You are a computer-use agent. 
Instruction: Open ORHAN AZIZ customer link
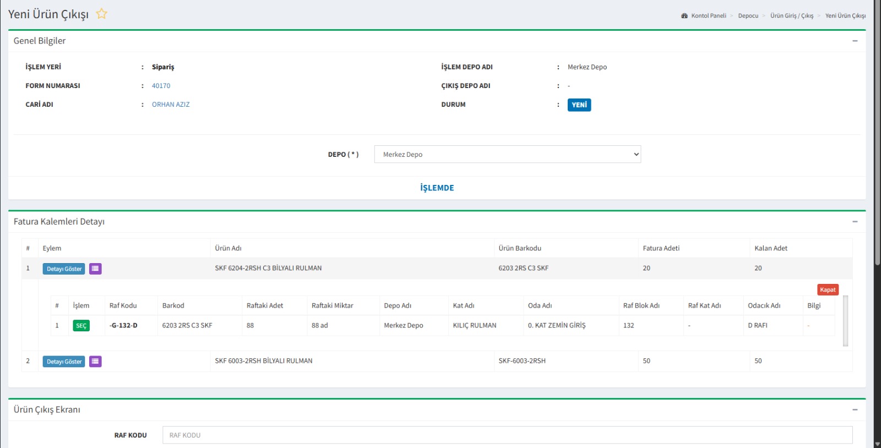click(x=171, y=105)
